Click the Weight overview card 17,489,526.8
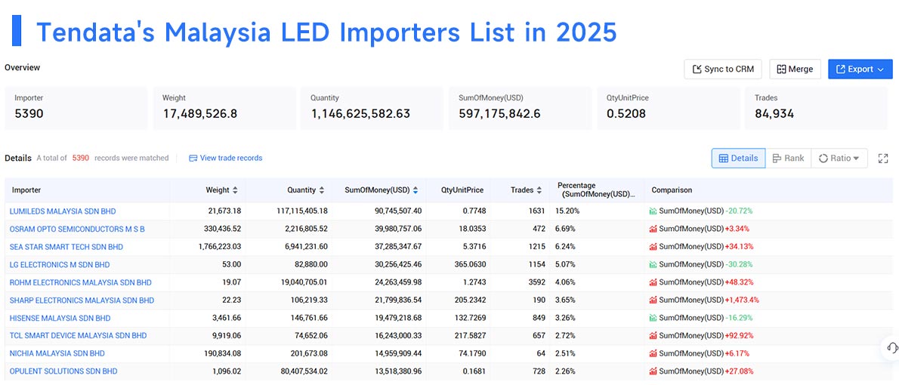Viewport: 899px width, 385px height. tap(224, 108)
